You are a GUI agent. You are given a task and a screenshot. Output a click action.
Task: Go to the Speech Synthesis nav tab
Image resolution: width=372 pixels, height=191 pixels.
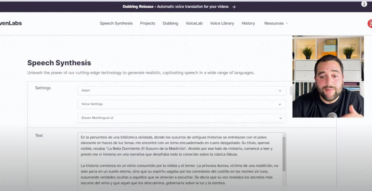pyautogui.click(x=116, y=23)
